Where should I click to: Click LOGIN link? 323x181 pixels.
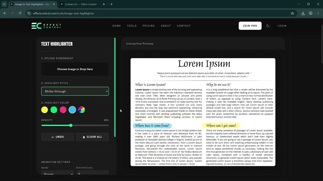pyautogui.click(x=282, y=26)
